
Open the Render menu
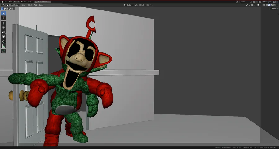(x=16, y=2)
